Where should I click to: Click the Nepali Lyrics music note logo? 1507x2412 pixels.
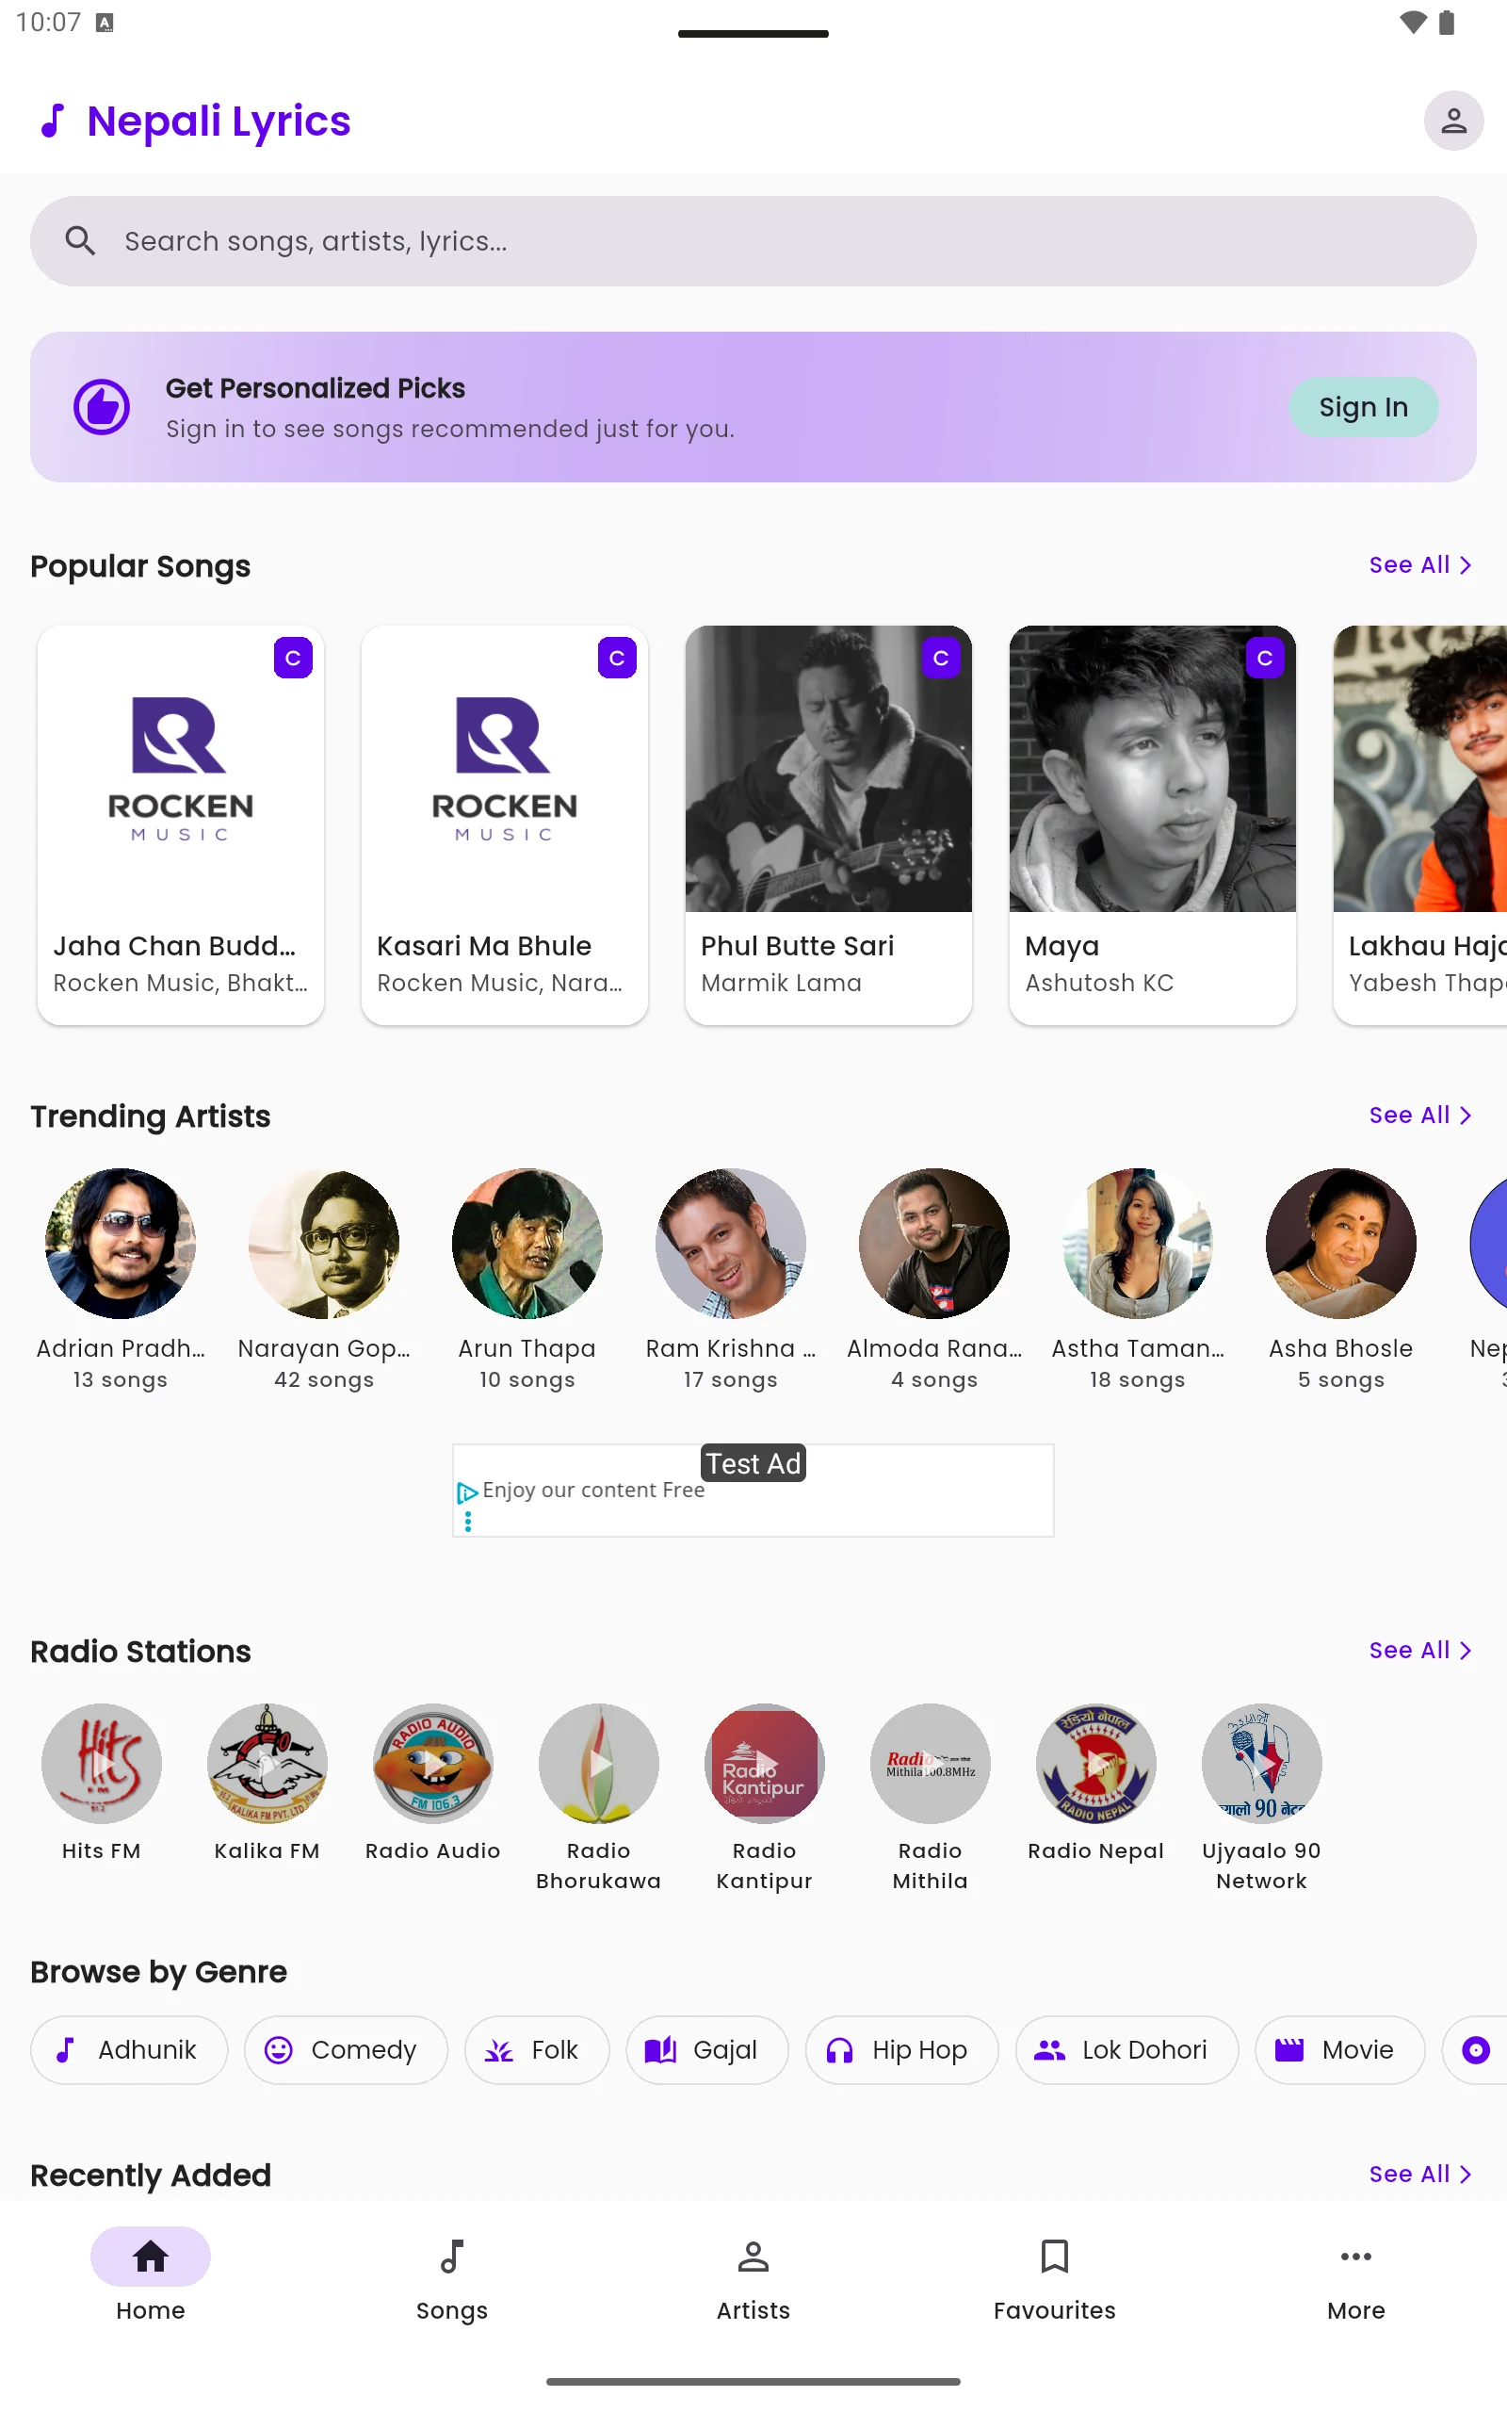53,121
